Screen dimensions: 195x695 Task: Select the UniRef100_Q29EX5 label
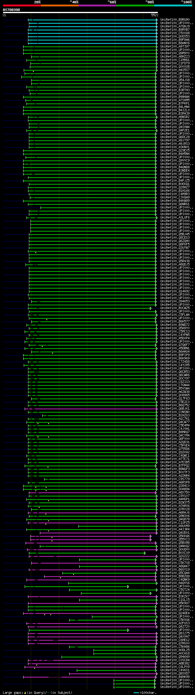tap(175, 151)
